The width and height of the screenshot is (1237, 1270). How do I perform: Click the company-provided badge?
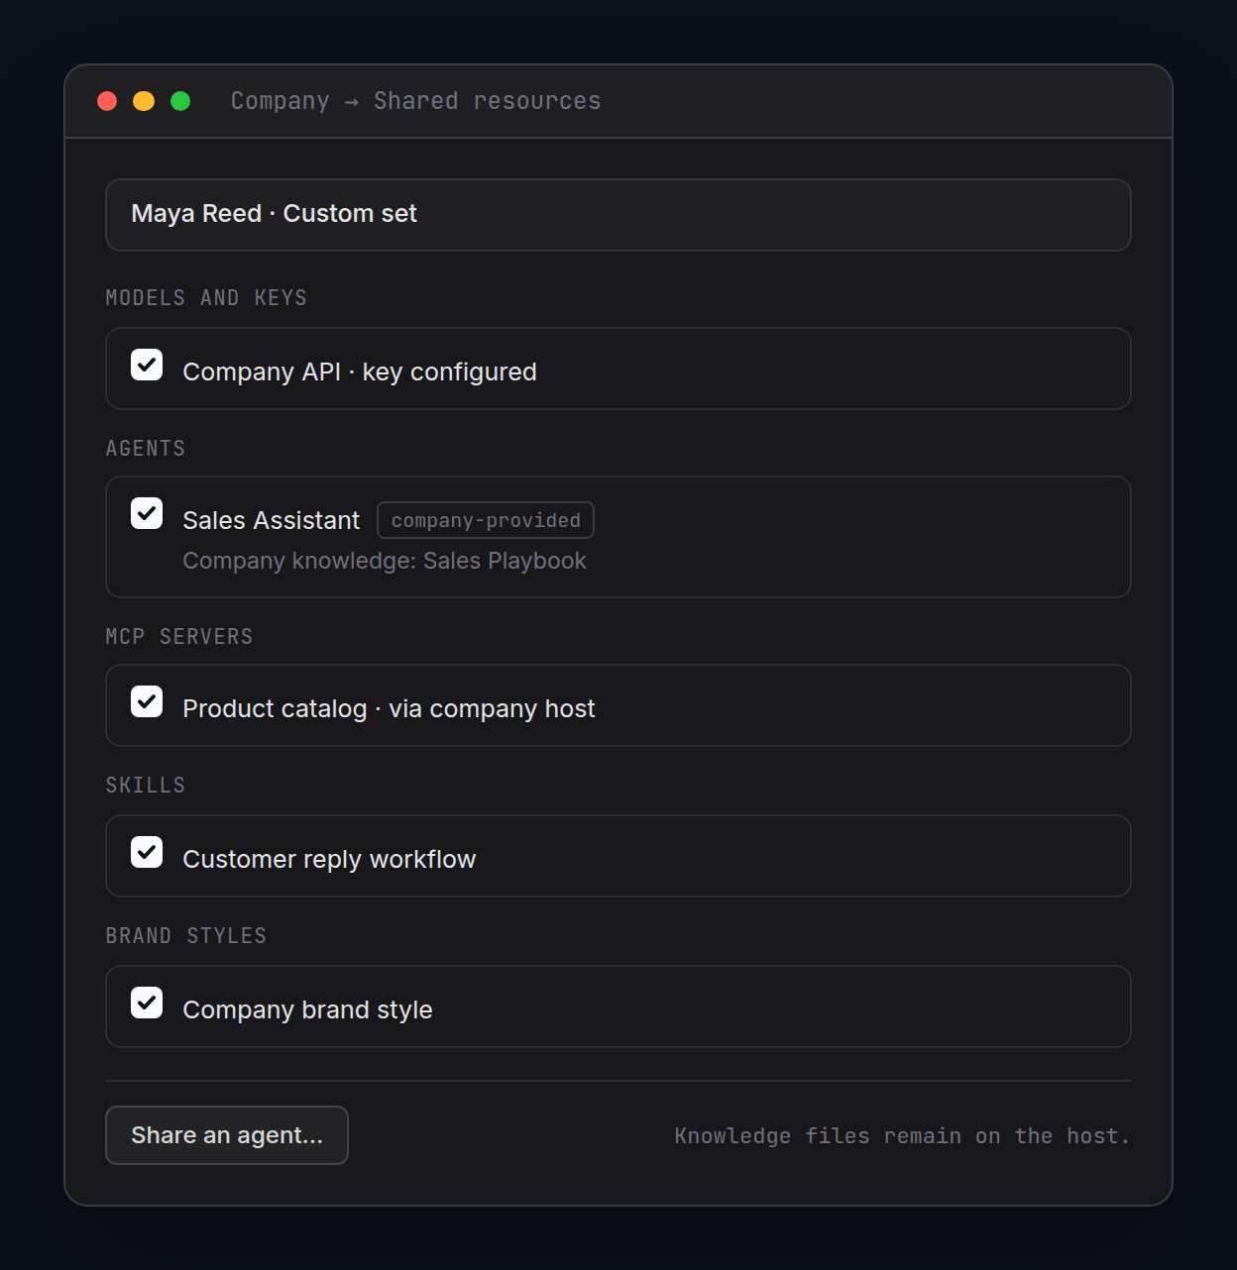tap(486, 520)
